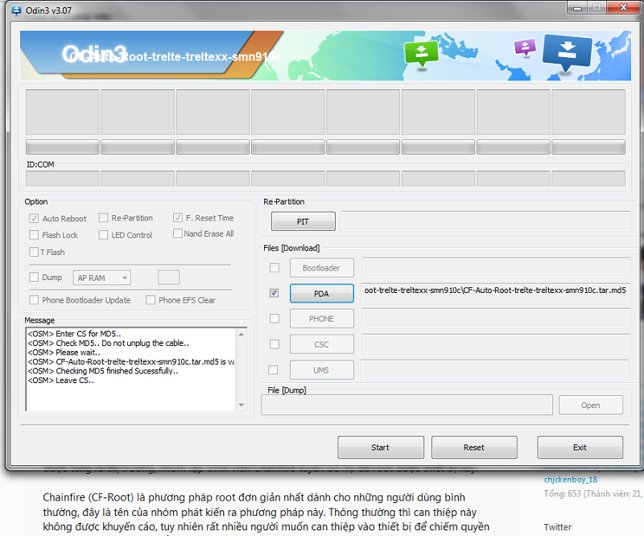The width and height of the screenshot is (644, 536).
Task: Click the Twitter heading on the webpage
Action: click(557, 527)
